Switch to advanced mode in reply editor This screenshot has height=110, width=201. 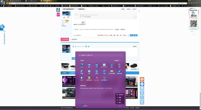pyautogui.click(x=135, y=46)
